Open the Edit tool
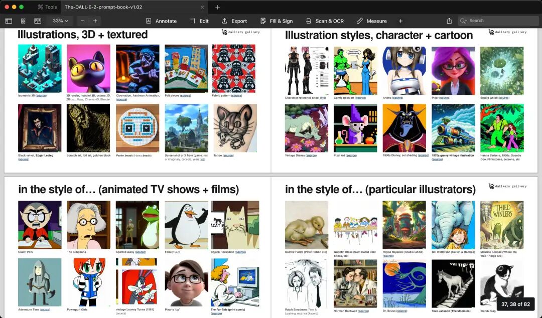This screenshot has width=542, height=318. (199, 21)
